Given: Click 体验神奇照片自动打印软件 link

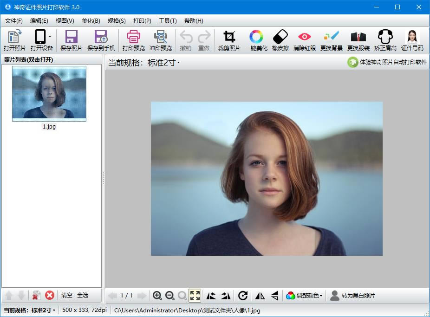Looking at the screenshot, I should (387, 62).
